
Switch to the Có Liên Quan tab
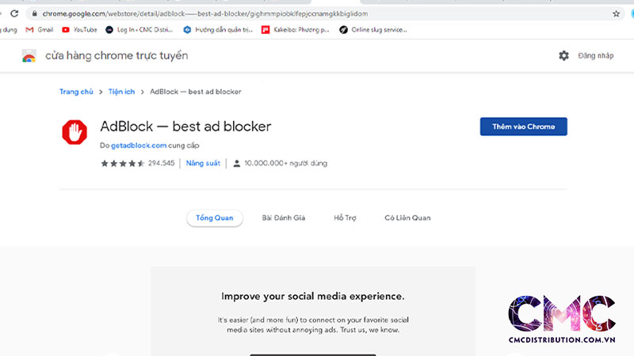point(407,218)
